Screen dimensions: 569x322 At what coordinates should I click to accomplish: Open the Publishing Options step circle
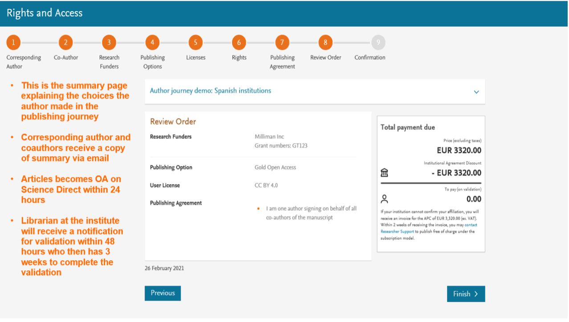pyautogui.click(x=152, y=42)
